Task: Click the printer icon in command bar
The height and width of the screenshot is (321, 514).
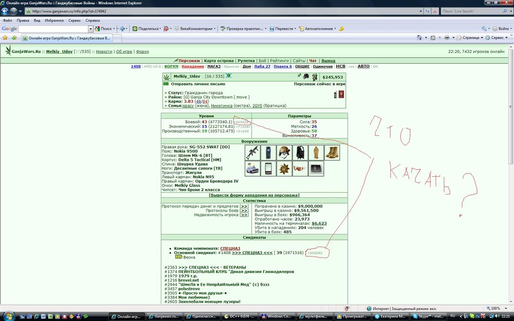Action: (447, 38)
